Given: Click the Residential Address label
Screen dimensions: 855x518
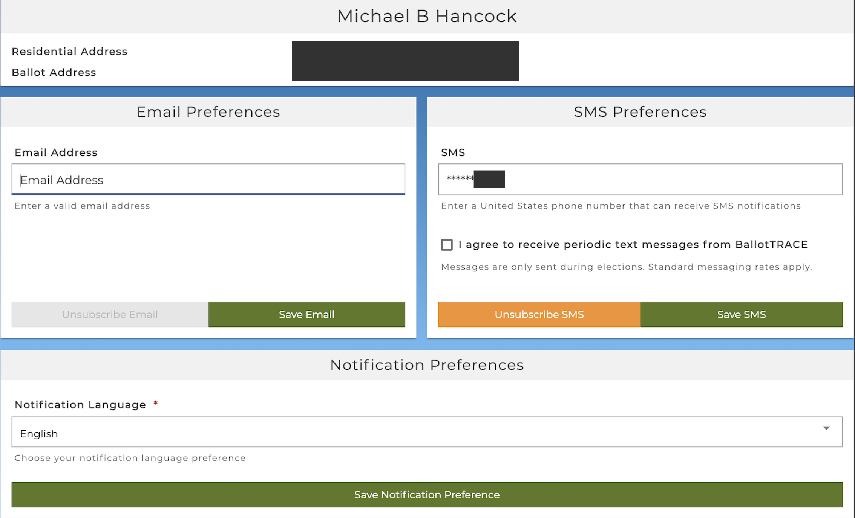Looking at the screenshot, I should coord(69,52).
